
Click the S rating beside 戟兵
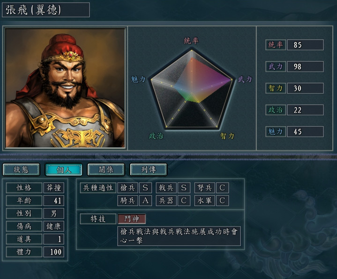click(x=184, y=188)
